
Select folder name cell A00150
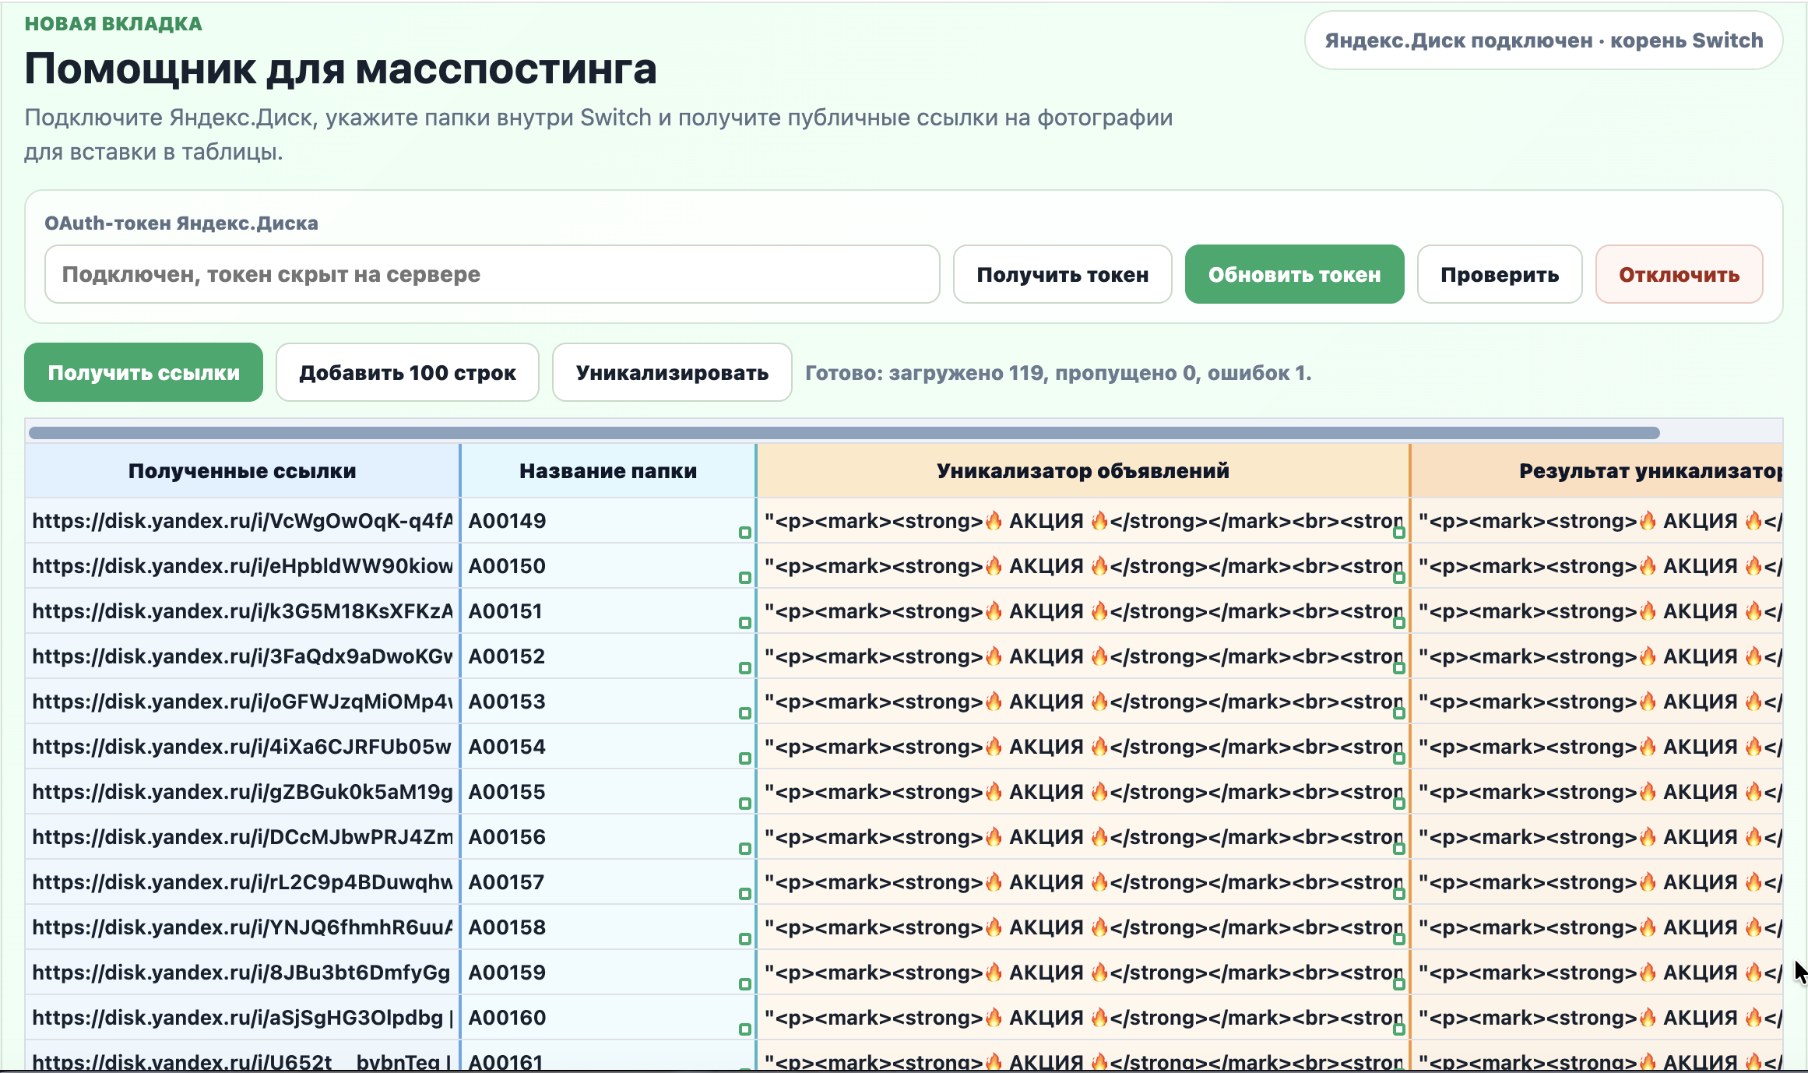click(x=608, y=565)
